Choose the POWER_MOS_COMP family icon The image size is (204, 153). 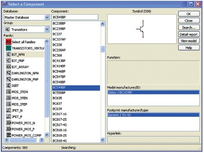[8, 135]
